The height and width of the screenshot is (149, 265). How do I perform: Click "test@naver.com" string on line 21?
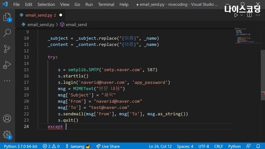coord(109,108)
